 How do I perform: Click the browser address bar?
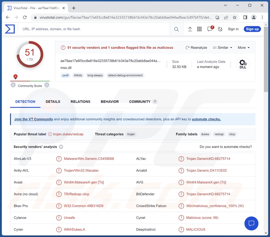[x=126, y=17]
